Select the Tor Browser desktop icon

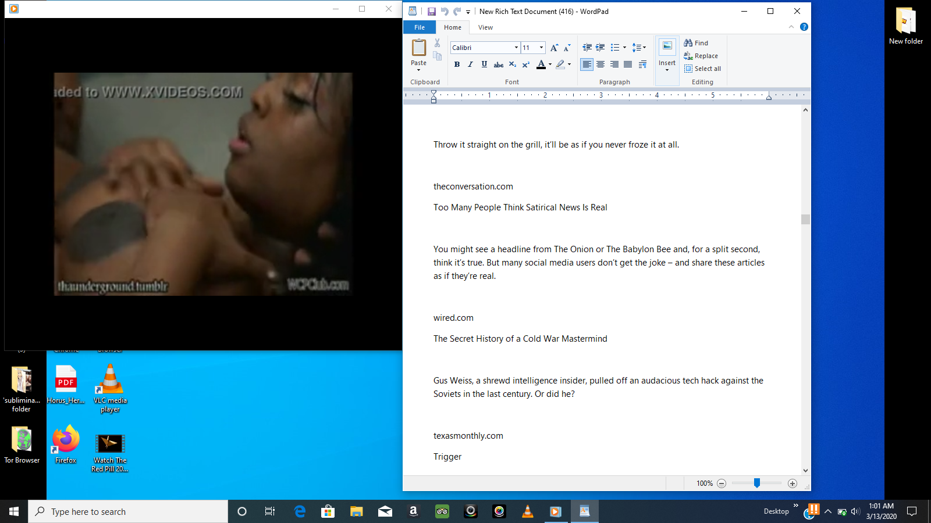(22, 445)
